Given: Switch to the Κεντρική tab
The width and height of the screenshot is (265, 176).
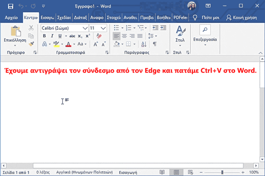Looking at the screenshot, I should 31,18.
